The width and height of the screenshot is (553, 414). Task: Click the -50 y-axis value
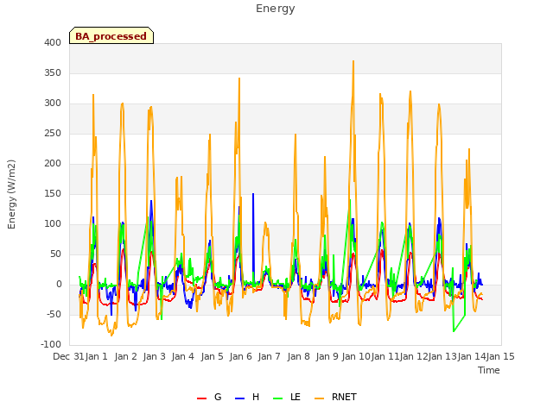(54, 314)
